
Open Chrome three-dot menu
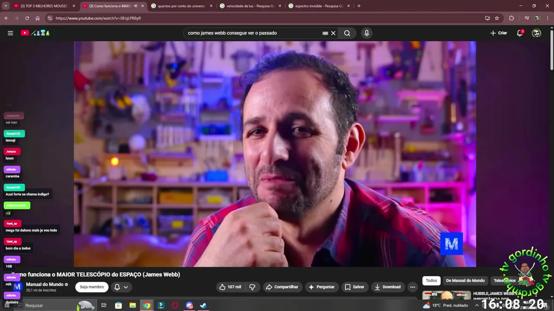pos(548,18)
